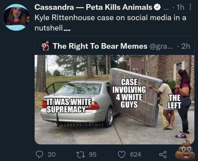The width and height of the screenshot is (198, 161).
Task: View the 20 replies count
Action: [x=51, y=155]
